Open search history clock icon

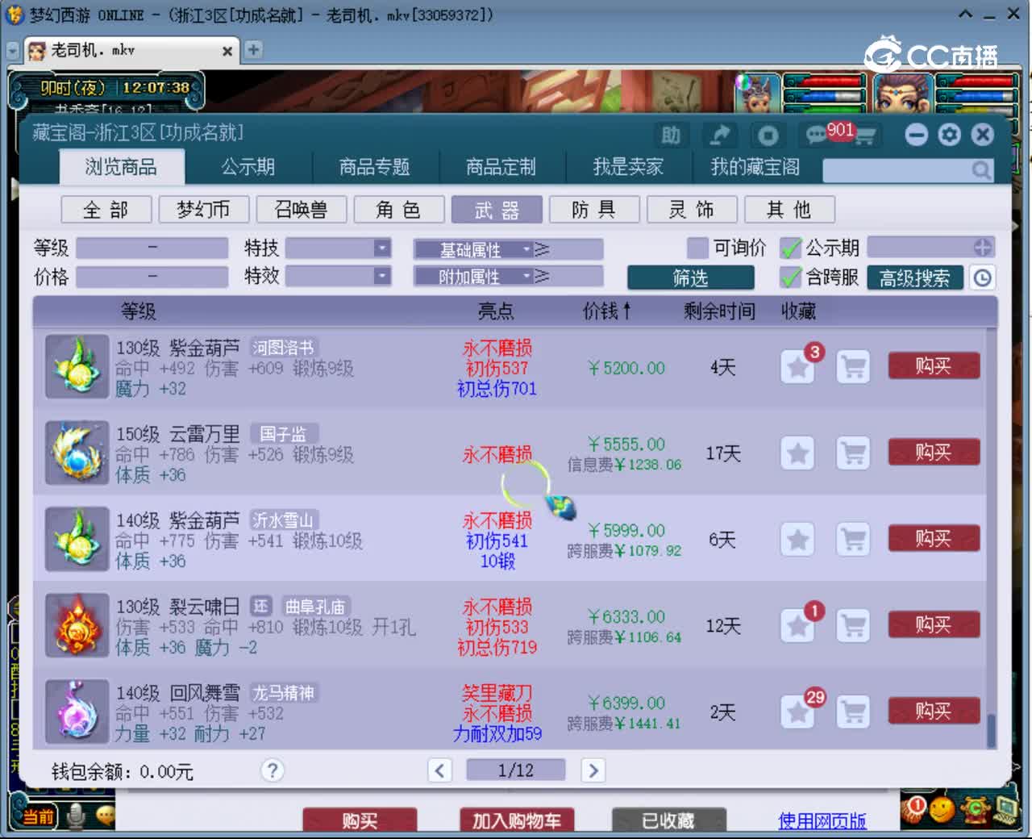(x=982, y=278)
